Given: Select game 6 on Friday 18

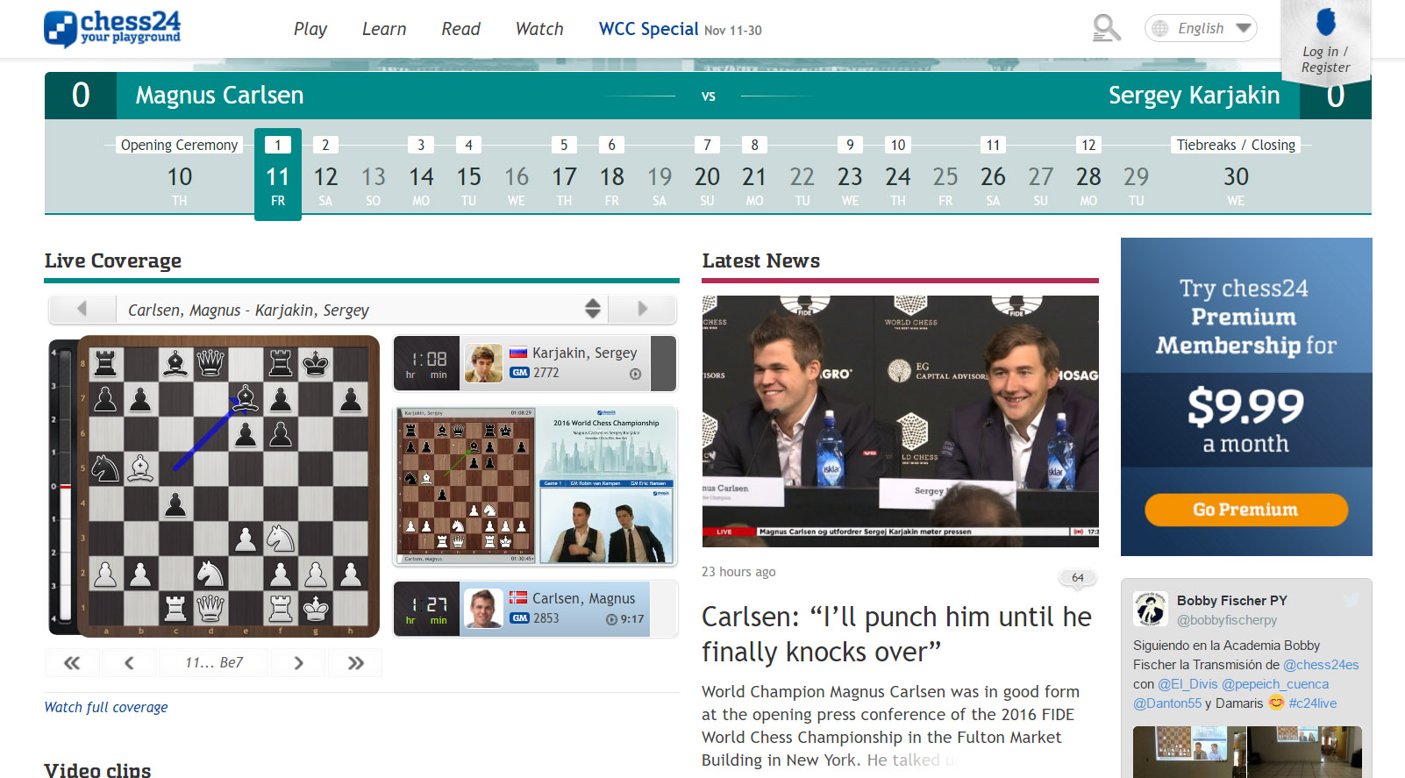Looking at the screenshot, I should click(x=611, y=174).
